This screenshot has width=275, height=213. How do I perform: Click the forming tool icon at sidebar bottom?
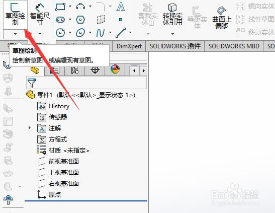8,200
